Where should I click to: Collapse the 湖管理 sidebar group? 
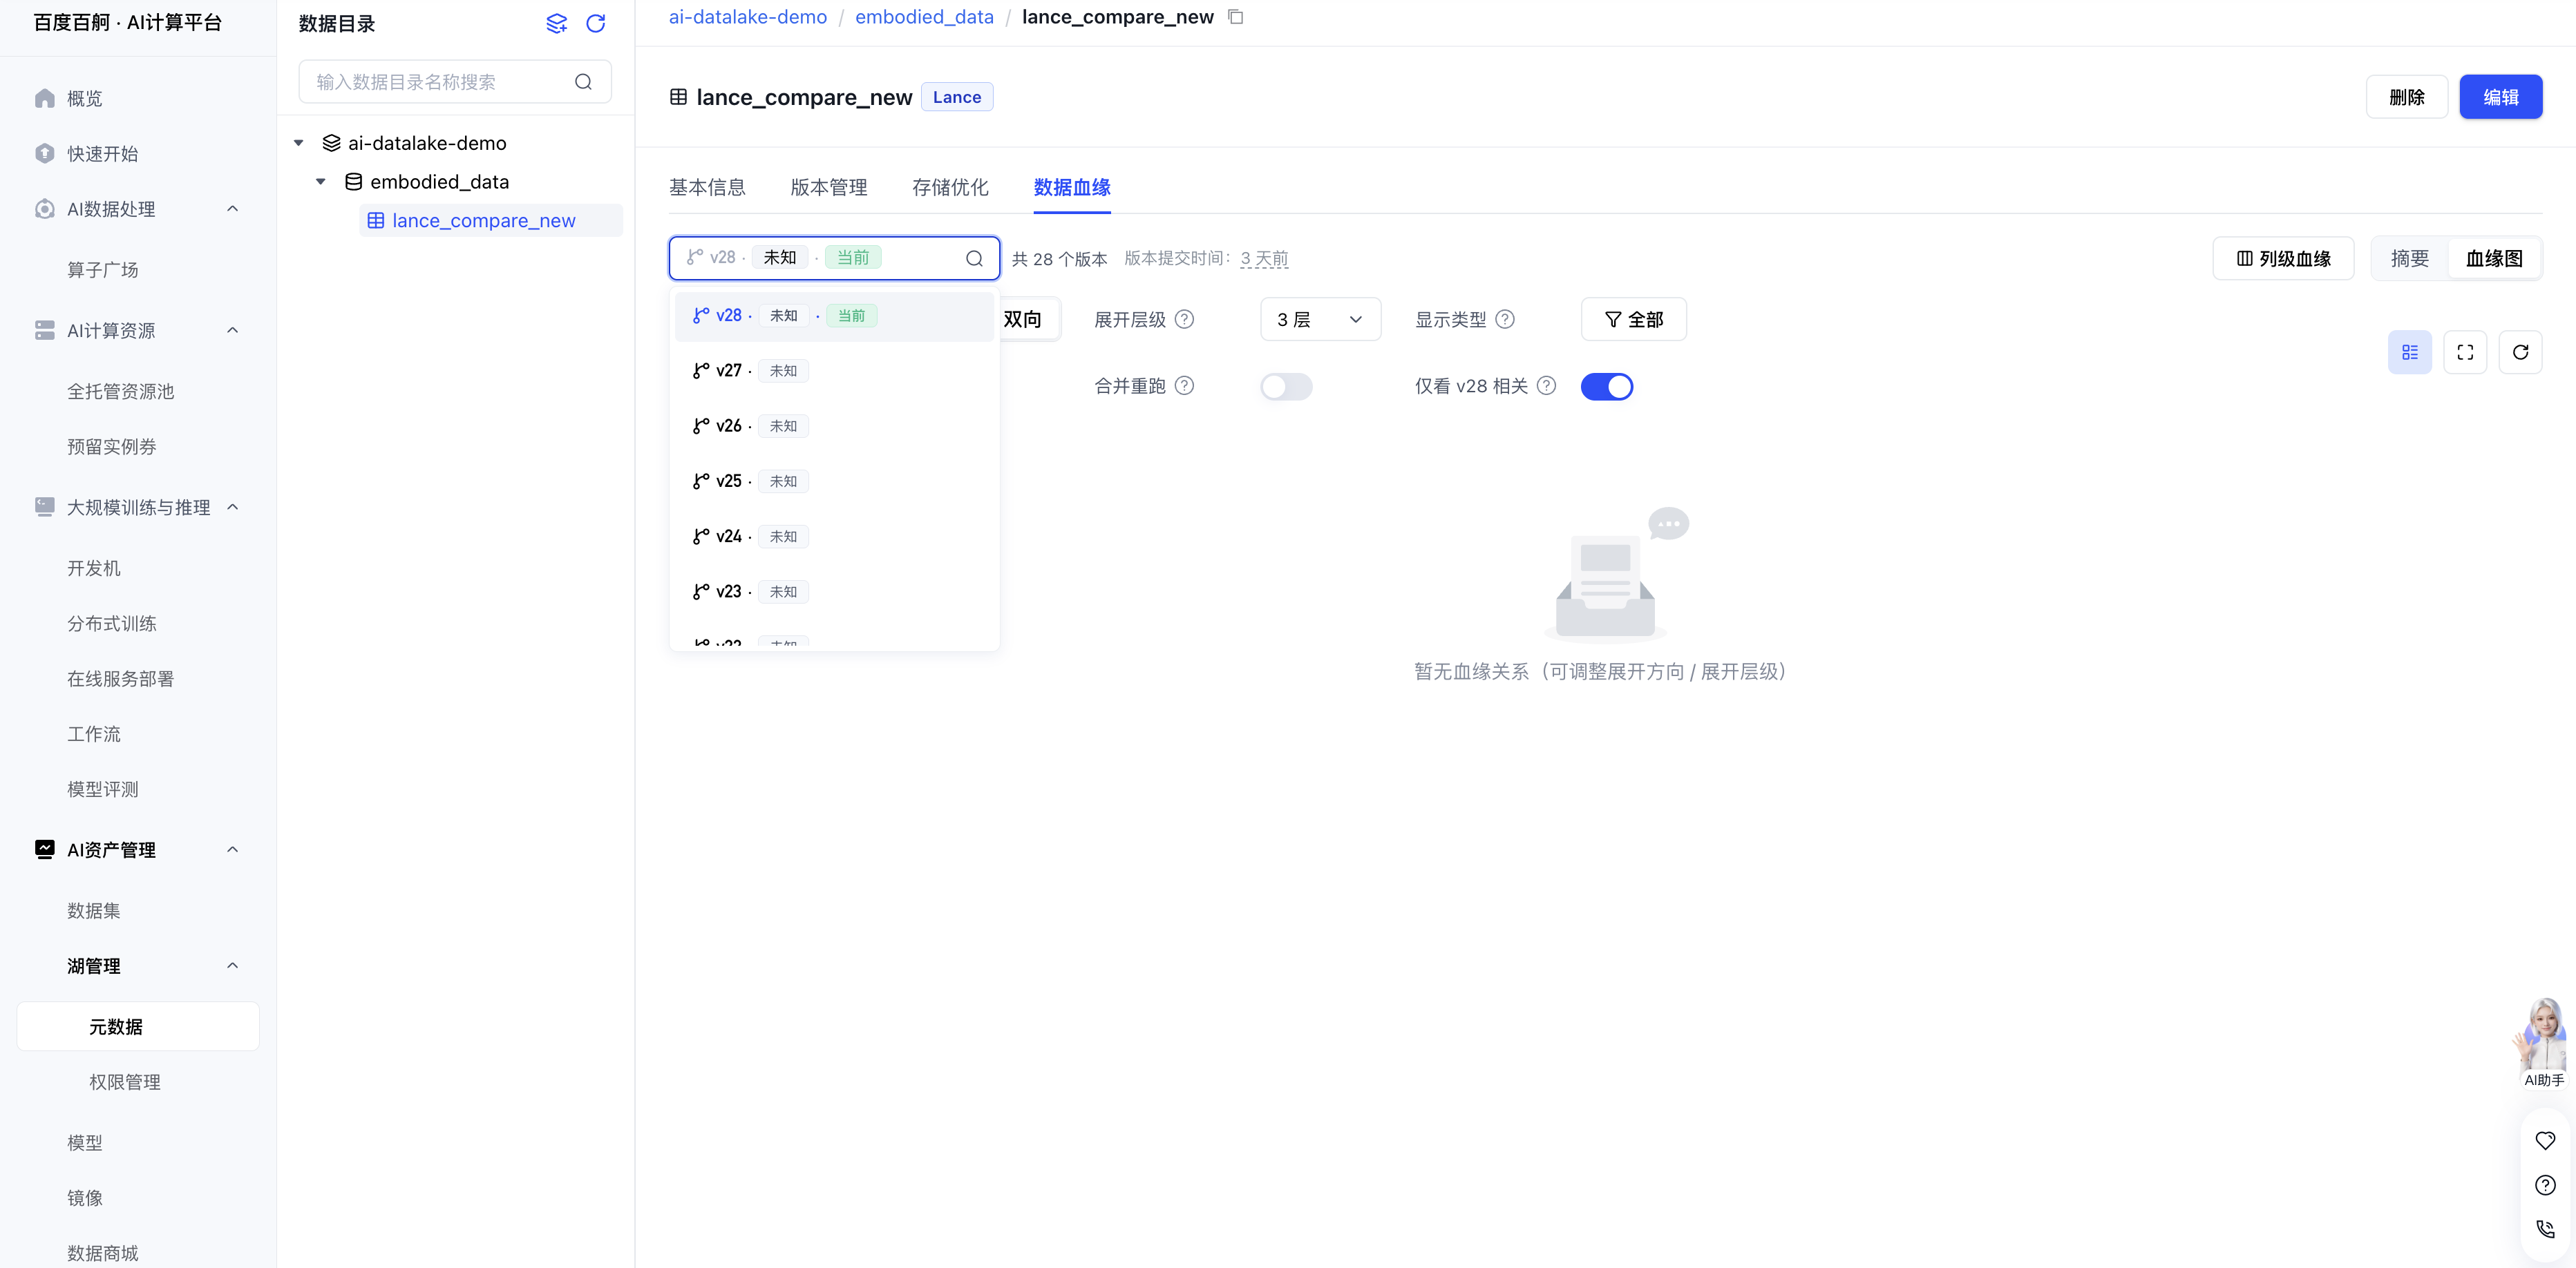(x=233, y=966)
